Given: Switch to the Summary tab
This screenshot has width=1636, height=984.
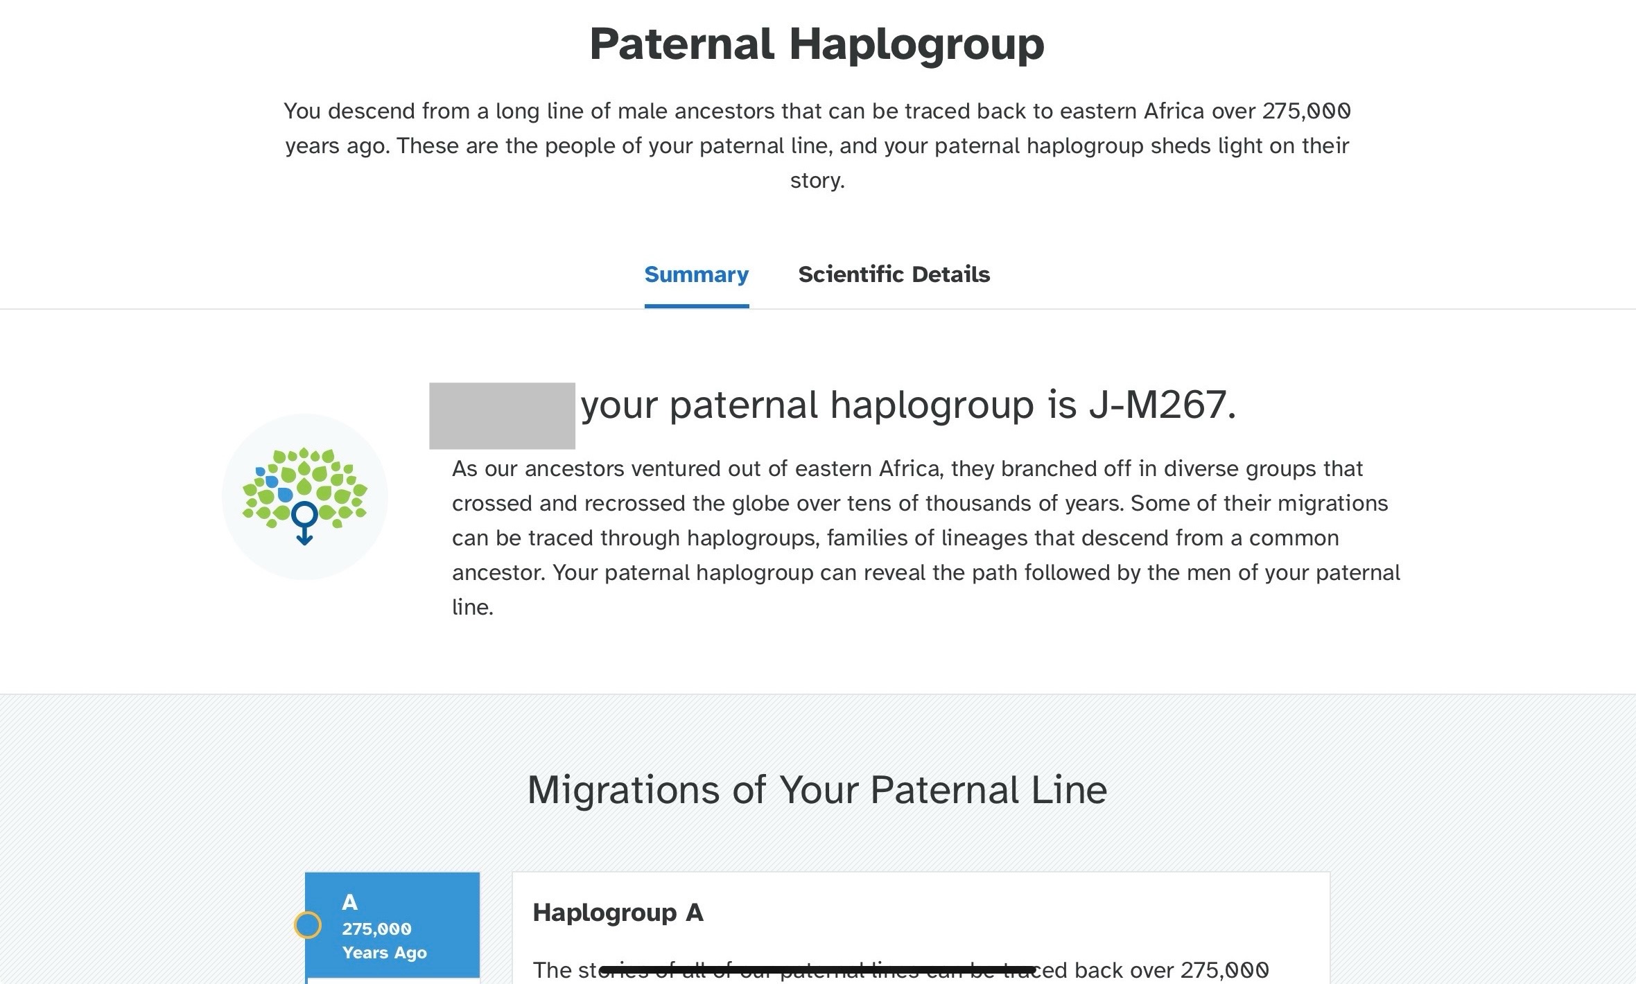Looking at the screenshot, I should (x=696, y=274).
